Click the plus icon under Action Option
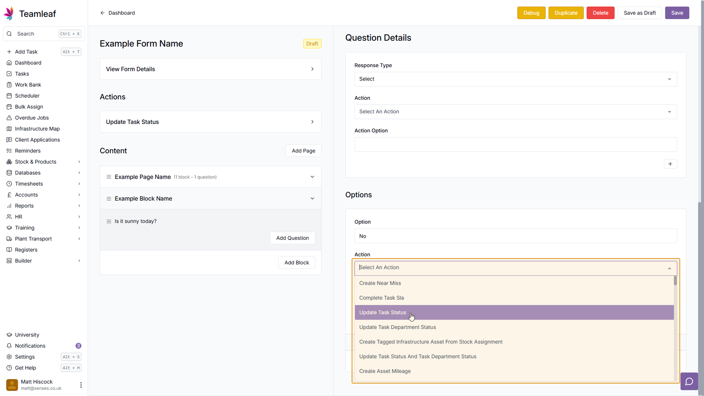The image size is (704, 396). click(x=670, y=164)
